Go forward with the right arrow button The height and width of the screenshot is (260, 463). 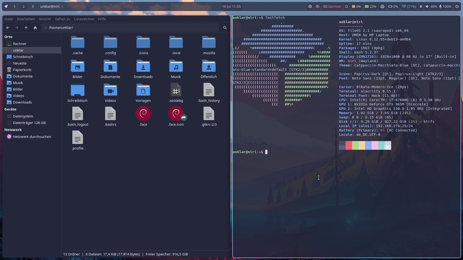coord(17,28)
